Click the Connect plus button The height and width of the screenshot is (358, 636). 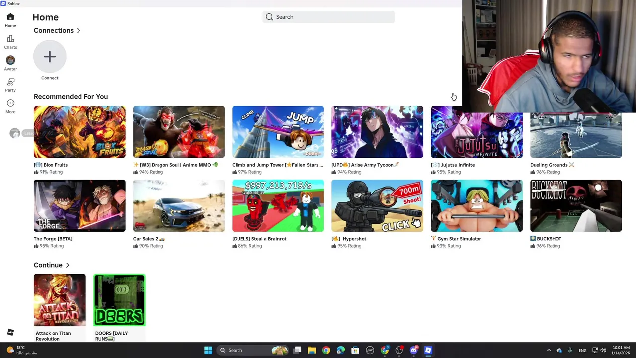coord(50,57)
